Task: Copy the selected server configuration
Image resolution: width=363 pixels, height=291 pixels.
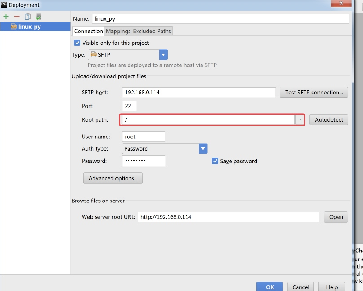Action: 28,16
